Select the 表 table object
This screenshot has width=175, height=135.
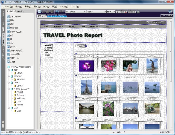(x=9, y=39)
